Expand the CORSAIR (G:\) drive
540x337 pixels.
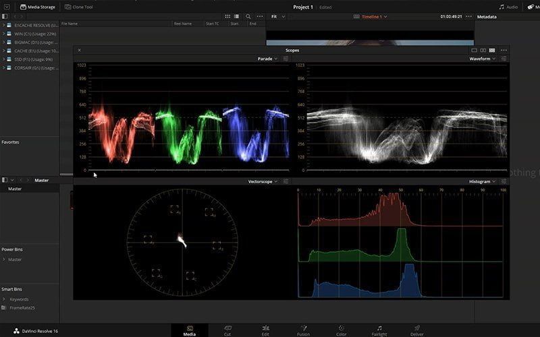[x=3, y=68]
